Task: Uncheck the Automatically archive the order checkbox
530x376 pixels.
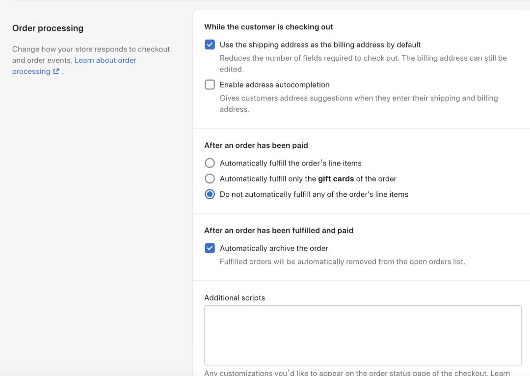Action: pyautogui.click(x=210, y=248)
